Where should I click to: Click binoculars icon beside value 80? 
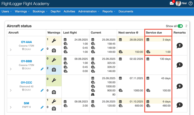(x=93, y=95)
